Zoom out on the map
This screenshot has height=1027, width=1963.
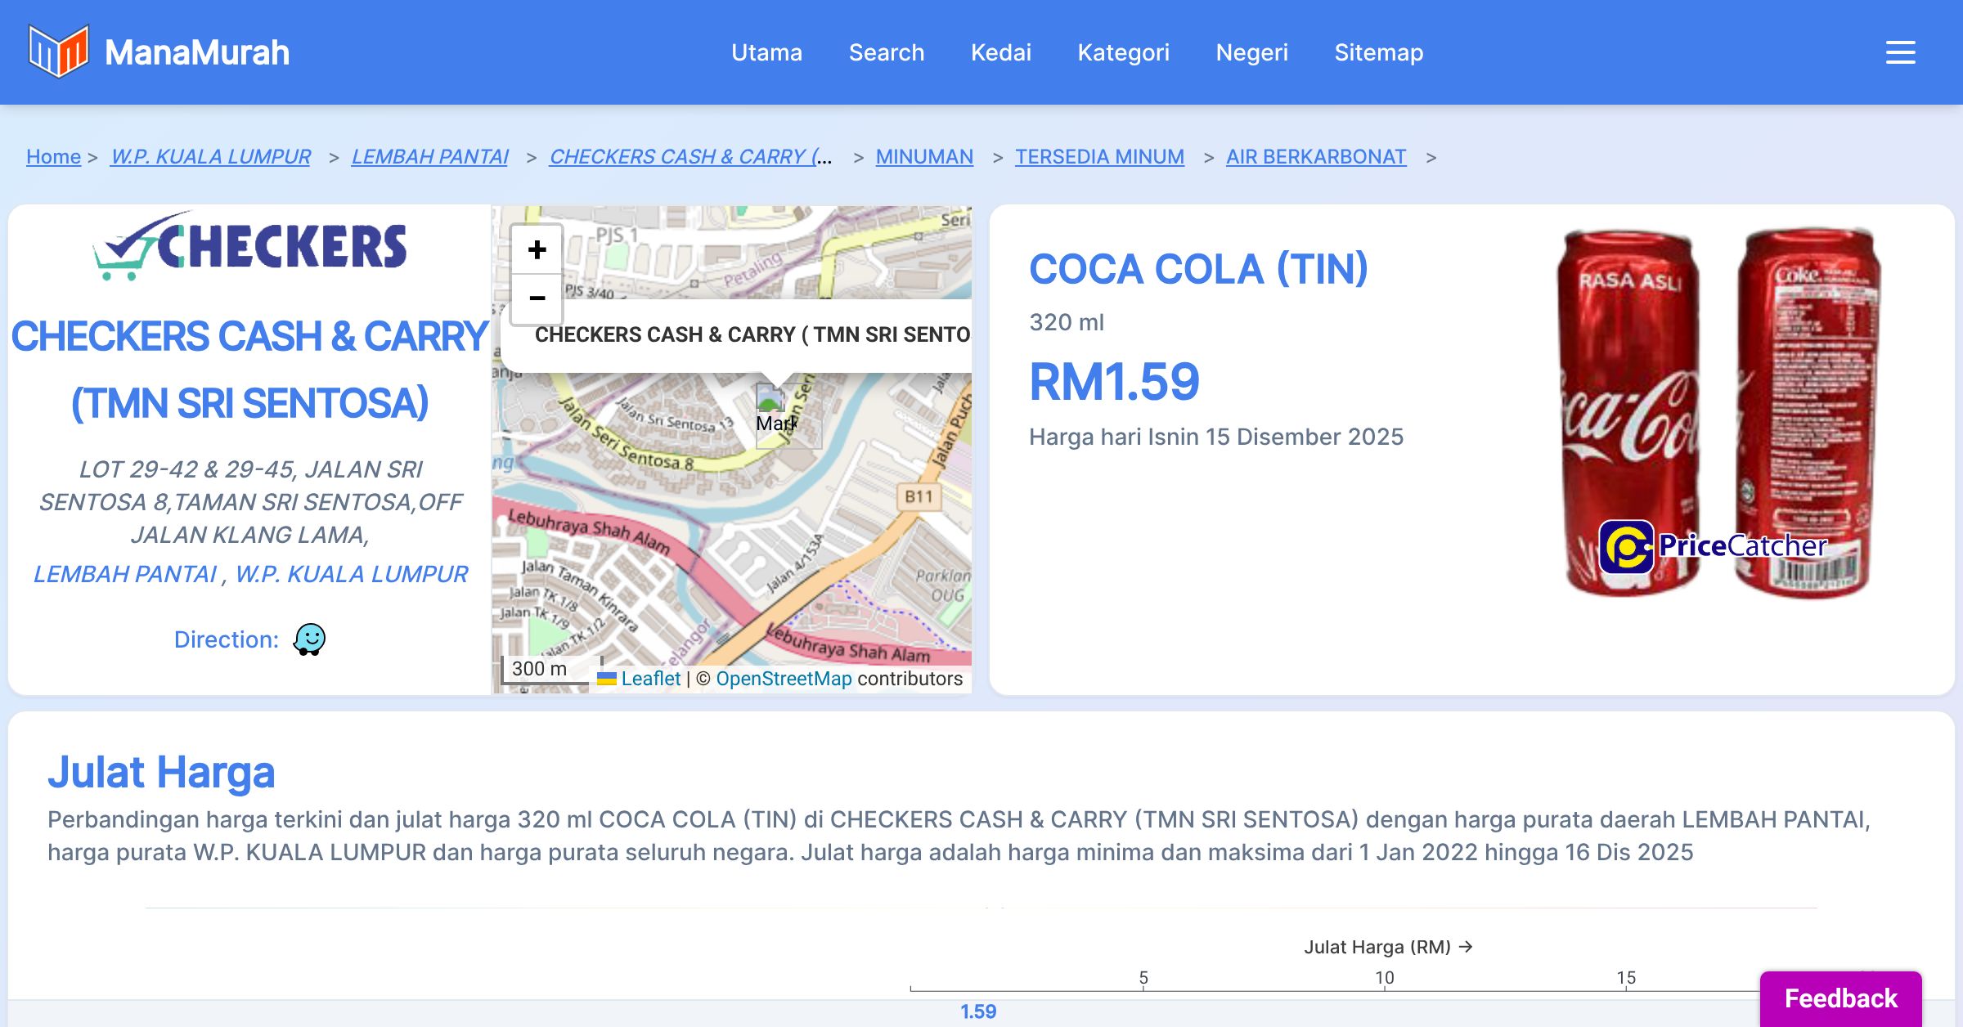(x=537, y=298)
